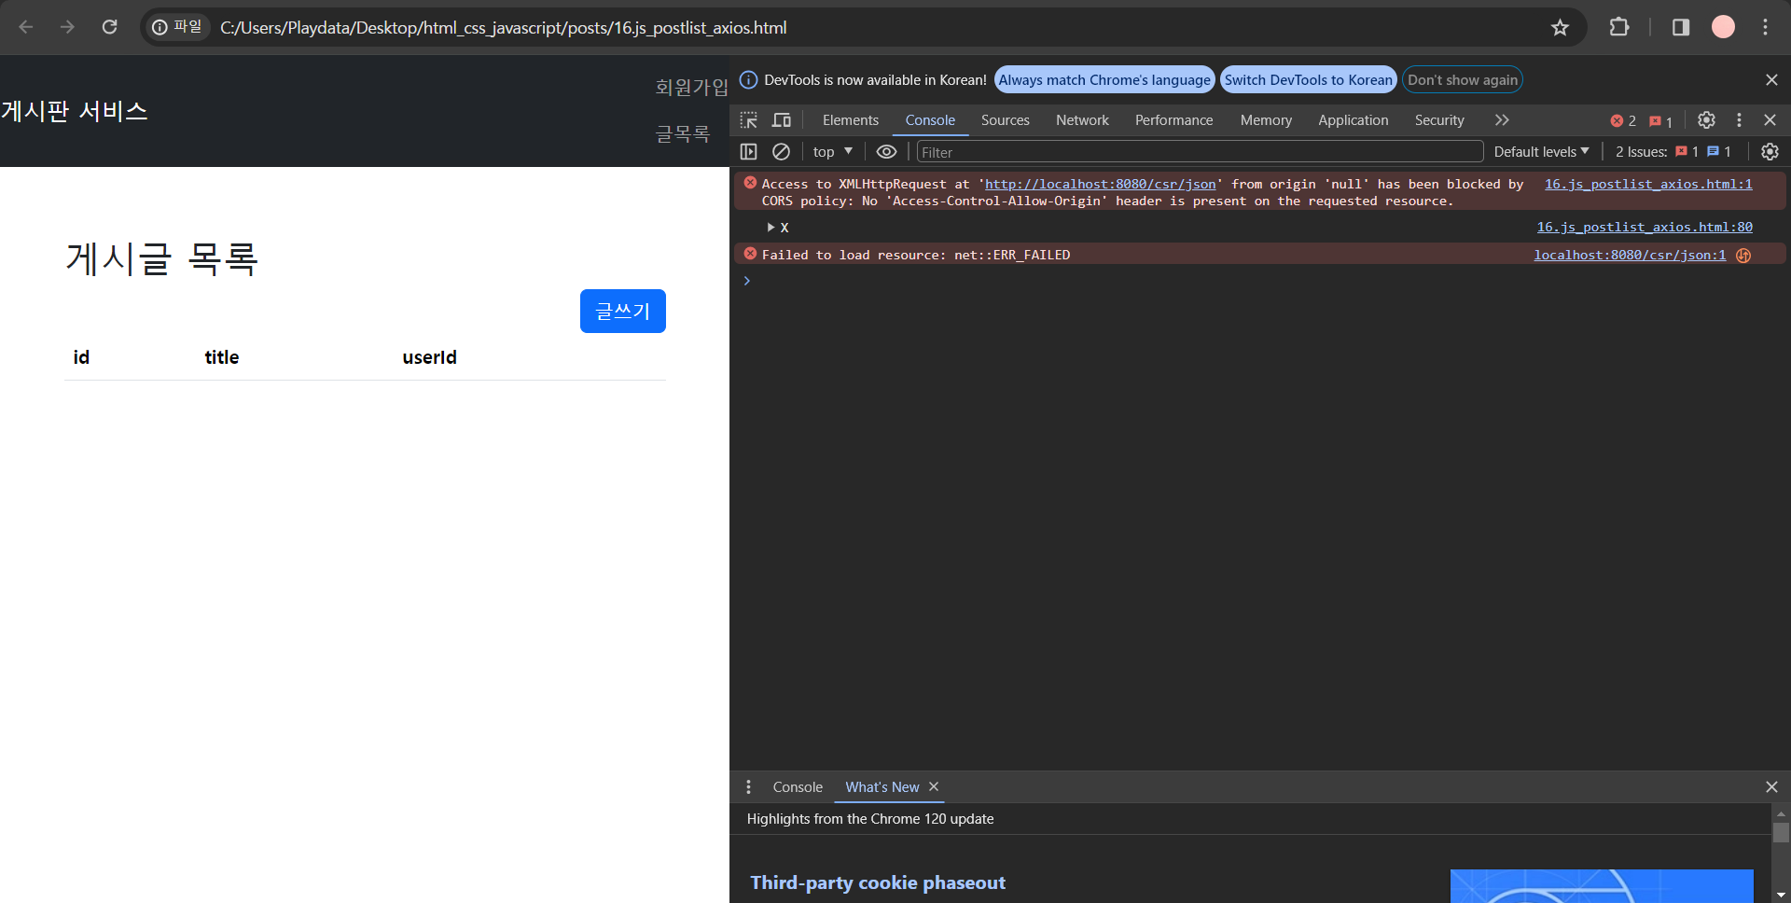Click Third-party cookie phaseout heading

tap(878, 882)
